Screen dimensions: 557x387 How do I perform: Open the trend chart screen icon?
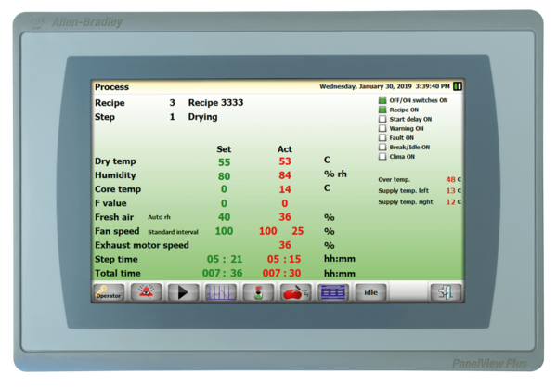pyautogui.click(x=219, y=292)
